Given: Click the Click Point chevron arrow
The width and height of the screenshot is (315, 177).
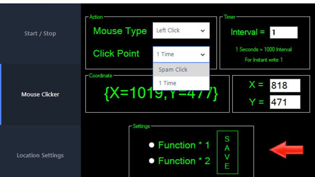Looking at the screenshot, I should (x=202, y=55).
